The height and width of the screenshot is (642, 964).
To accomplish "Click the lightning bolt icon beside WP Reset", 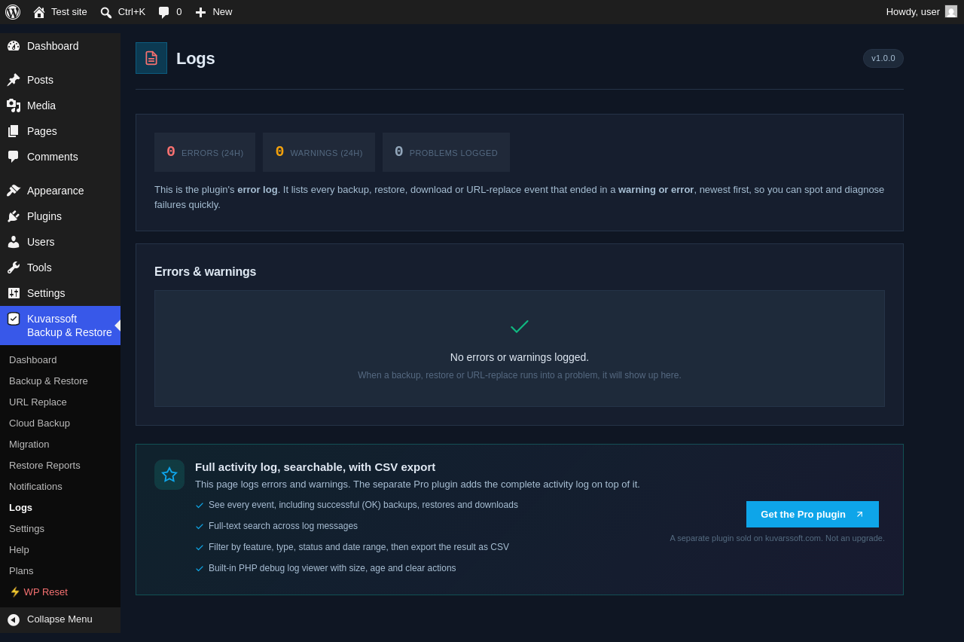I will click(15, 592).
